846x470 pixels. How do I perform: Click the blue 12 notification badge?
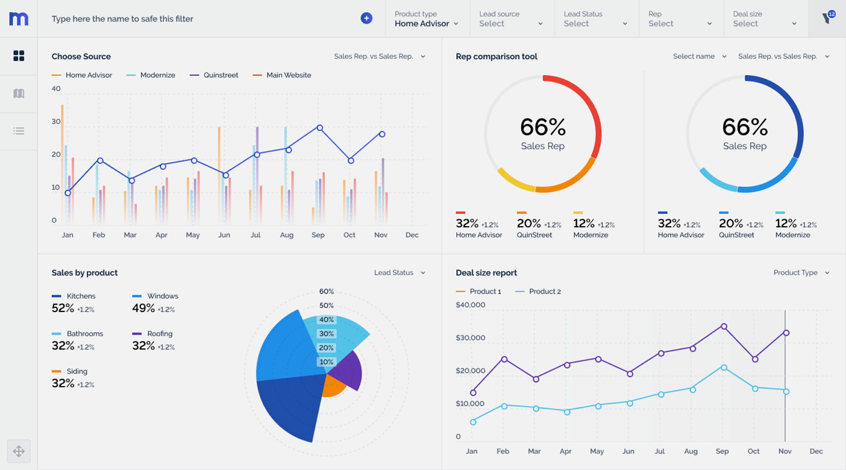[832, 14]
